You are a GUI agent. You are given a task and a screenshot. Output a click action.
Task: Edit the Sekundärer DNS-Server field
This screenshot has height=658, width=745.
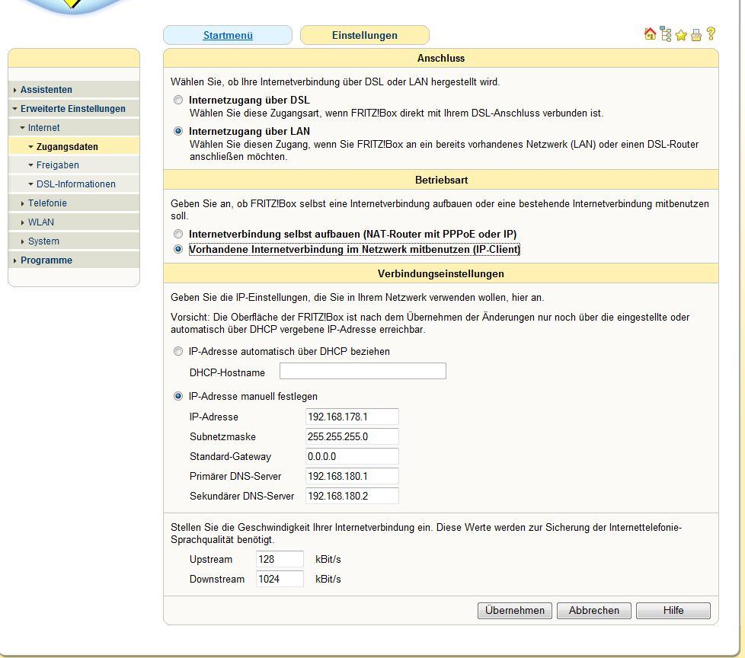352,496
